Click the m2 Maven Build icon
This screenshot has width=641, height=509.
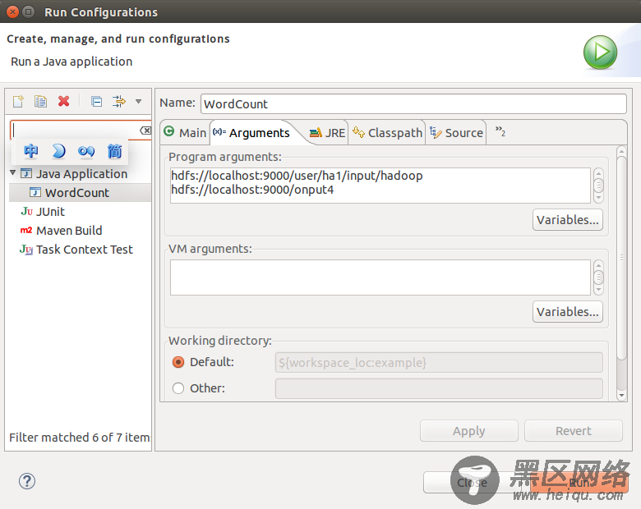coord(26,230)
